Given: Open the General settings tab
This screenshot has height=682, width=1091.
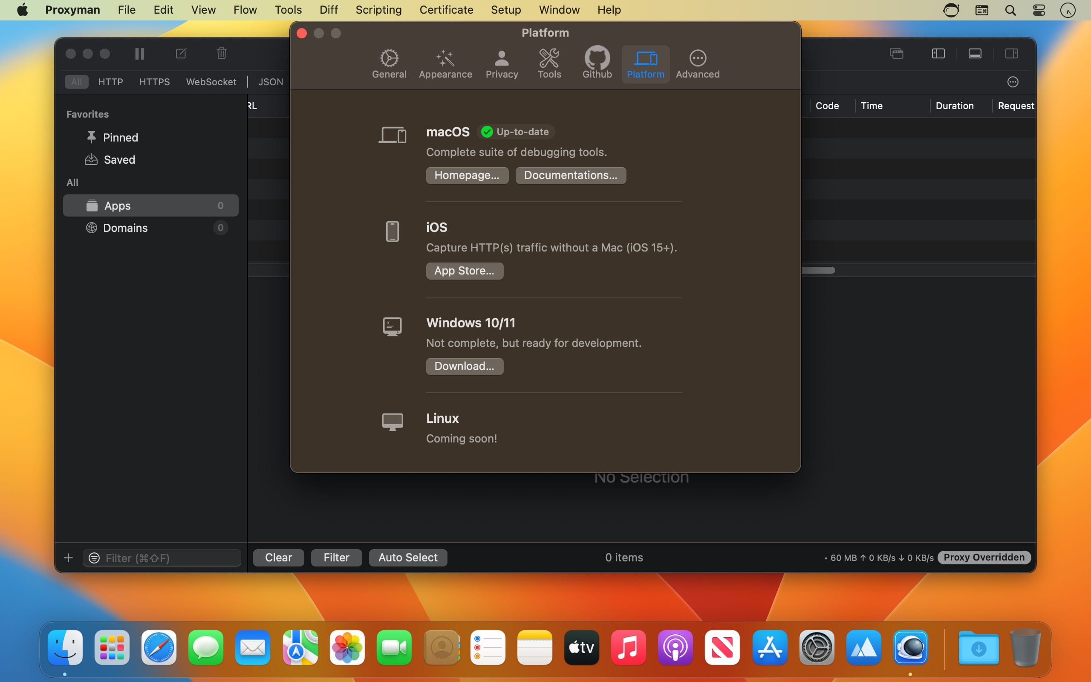Looking at the screenshot, I should pos(389,63).
